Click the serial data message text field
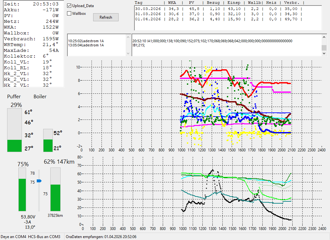Screen dimensions: 330x240 tap(226, 45)
